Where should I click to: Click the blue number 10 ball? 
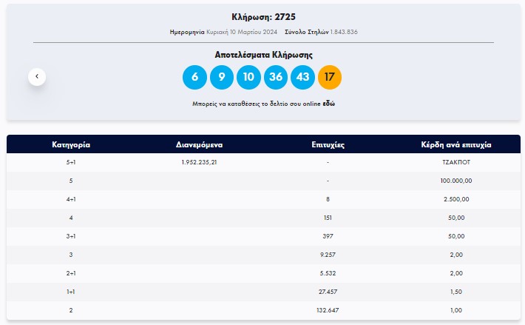[x=248, y=77]
